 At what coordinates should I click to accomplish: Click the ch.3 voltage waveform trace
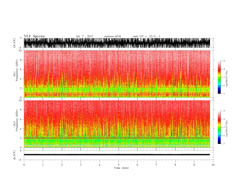[117, 155]
